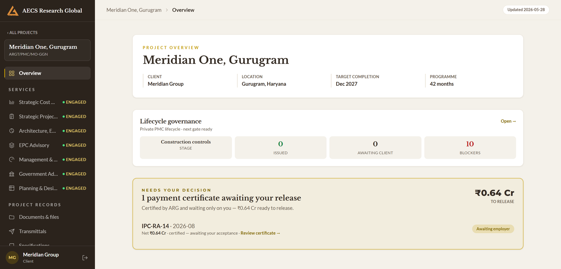The height and width of the screenshot is (269, 561).
Task: Click the MG user avatar
Action: [12, 258]
